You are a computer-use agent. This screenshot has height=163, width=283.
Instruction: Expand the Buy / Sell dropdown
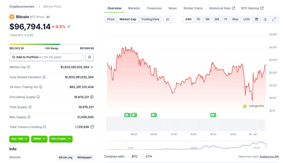pos(19,139)
